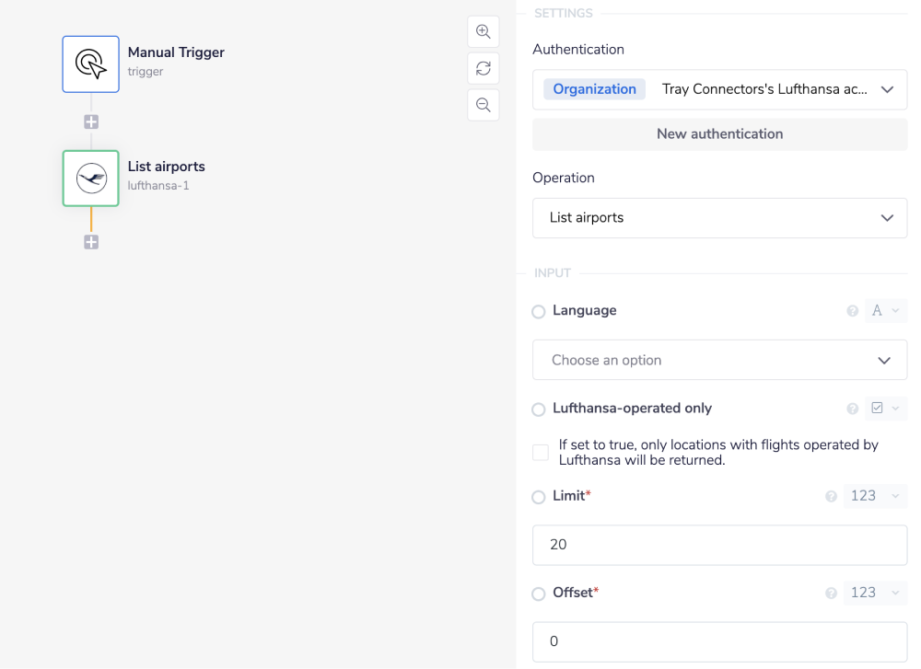Select the Manual Trigger step icon
The image size is (921, 669).
pyautogui.click(x=90, y=64)
